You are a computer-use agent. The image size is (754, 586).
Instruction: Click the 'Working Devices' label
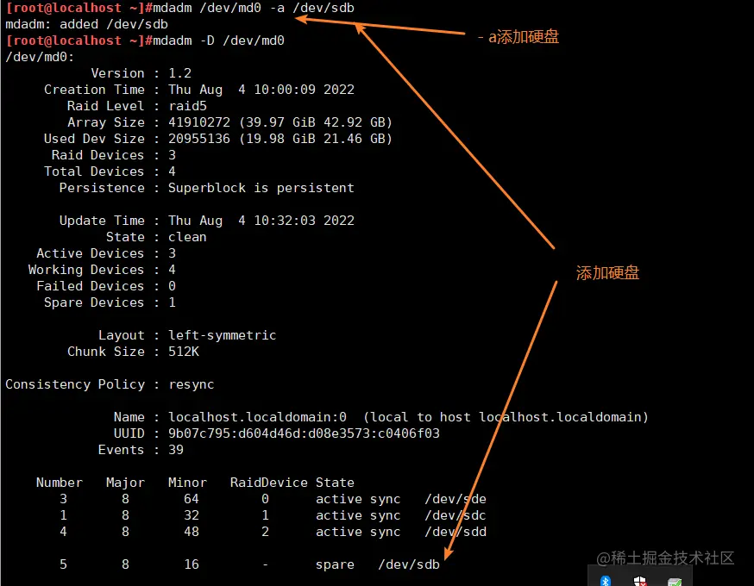tap(86, 270)
